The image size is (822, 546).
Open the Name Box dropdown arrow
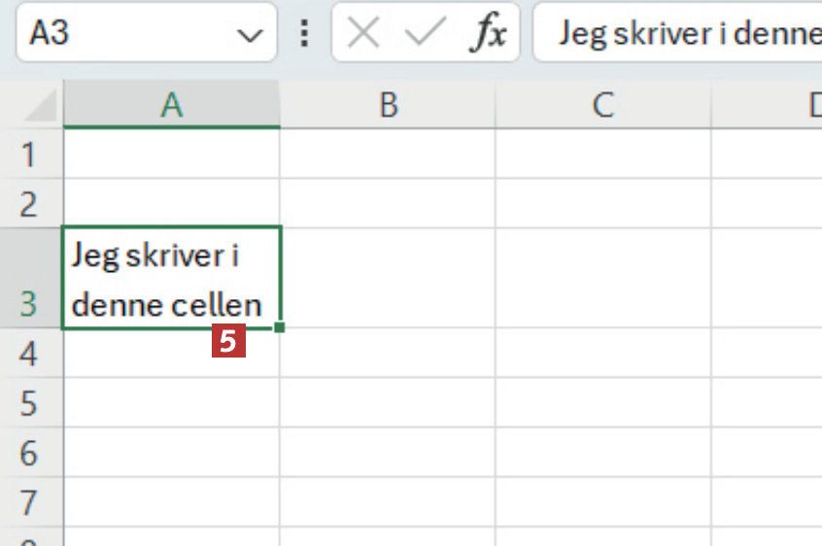click(250, 35)
